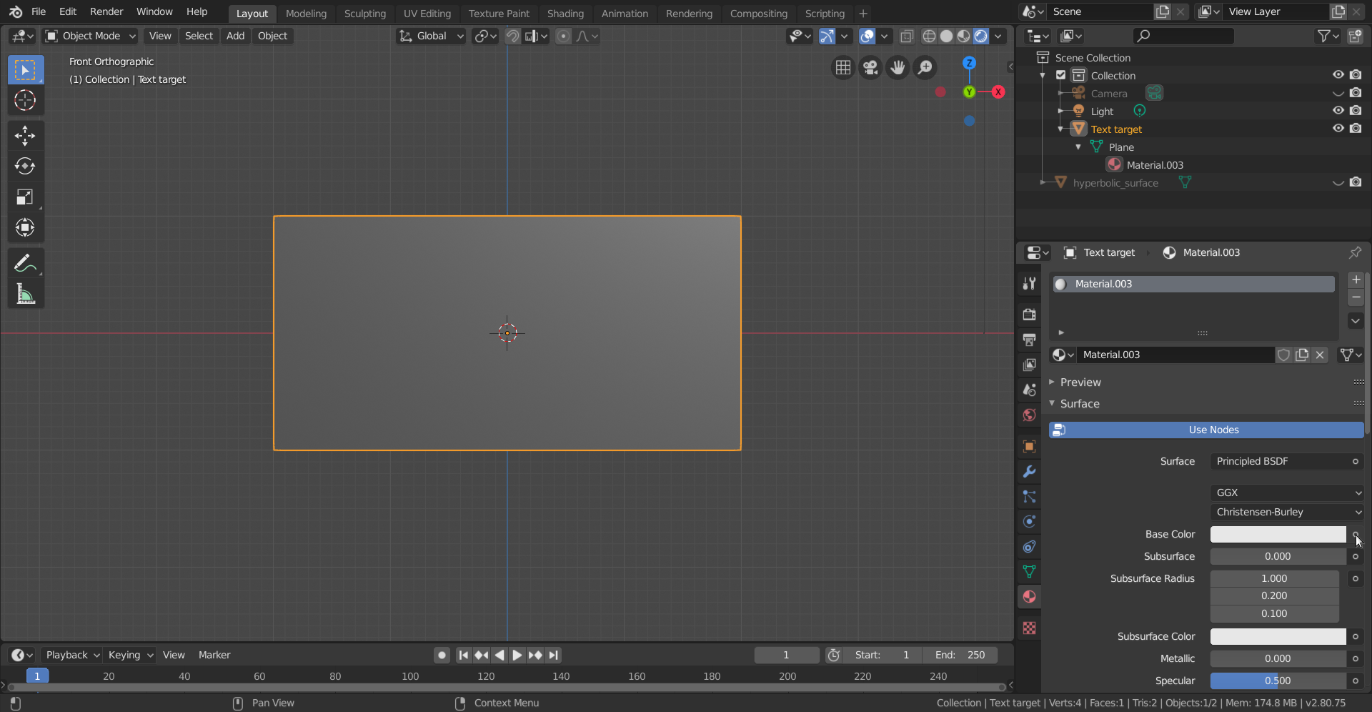Uncheck the Collection checkbox in outliner
This screenshot has width=1372, height=712.
pyautogui.click(x=1061, y=75)
